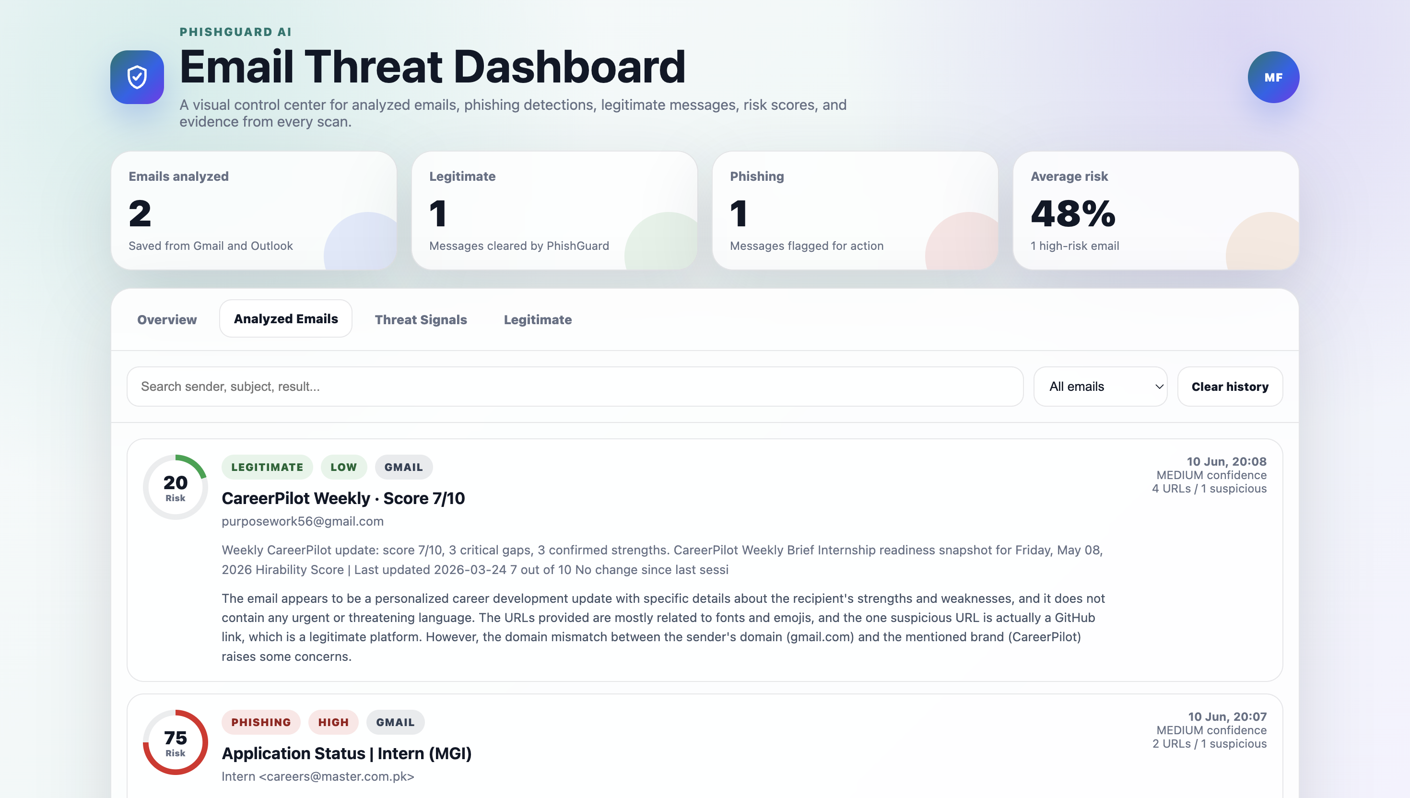Click the Email Threat Dashboard heading
This screenshot has height=798, width=1410.
click(x=433, y=66)
